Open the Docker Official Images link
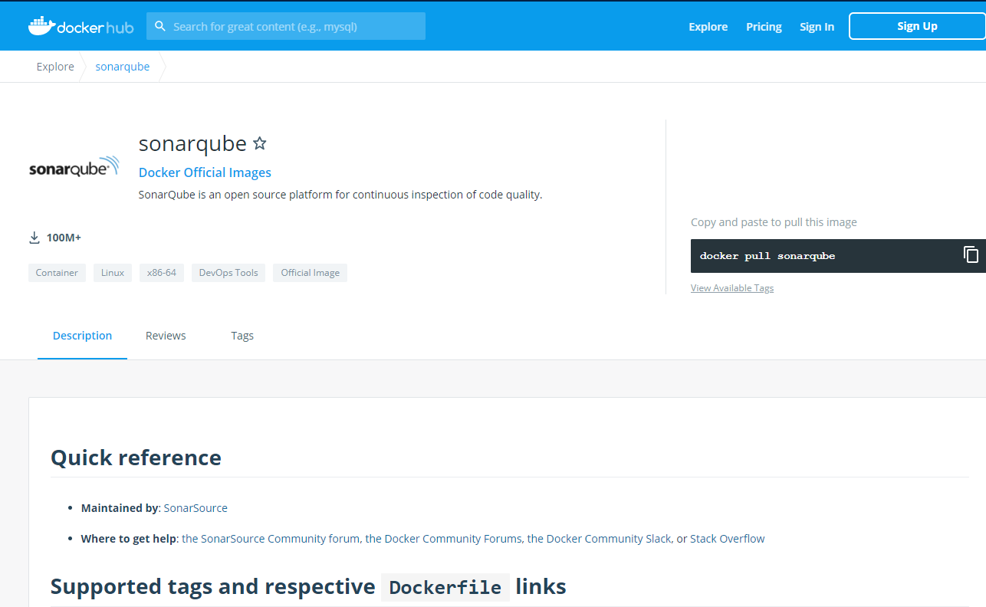The image size is (986, 607). coord(205,172)
